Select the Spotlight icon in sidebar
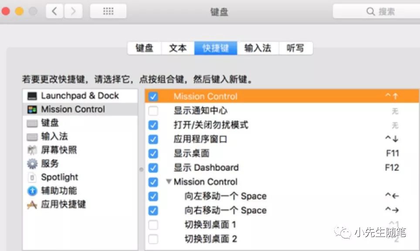420x251 pixels. tap(32, 177)
